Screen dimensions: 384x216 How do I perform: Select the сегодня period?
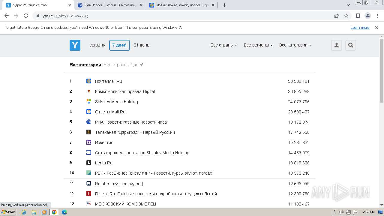(97, 45)
